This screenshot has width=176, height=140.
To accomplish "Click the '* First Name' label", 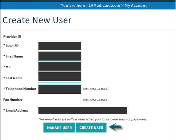I will click(x=13, y=56).
